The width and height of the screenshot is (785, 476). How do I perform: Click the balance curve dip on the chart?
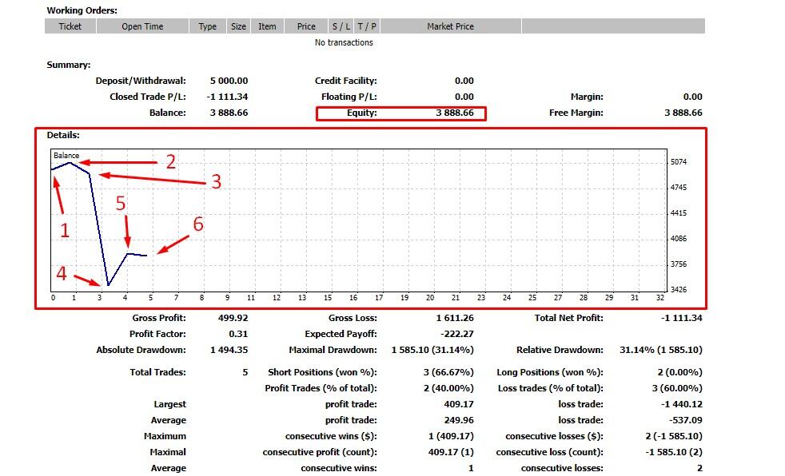(106, 284)
